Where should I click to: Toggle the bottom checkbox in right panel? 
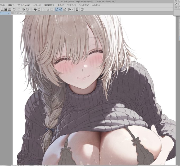point(176,8)
